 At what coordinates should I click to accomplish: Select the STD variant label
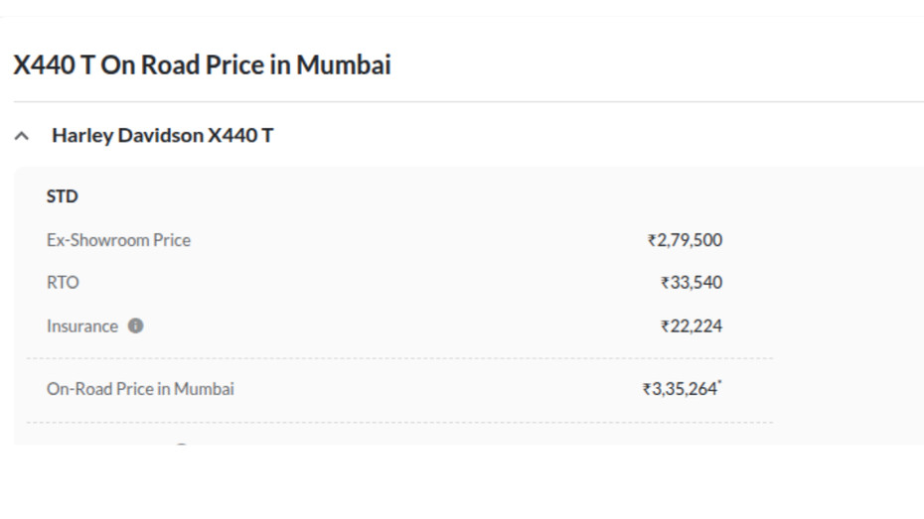(x=62, y=196)
